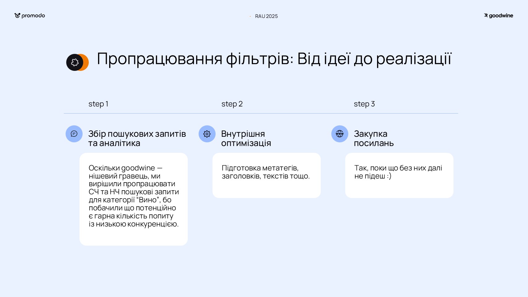The height and width of the screenshot is (297, 528).
Task: Click the chat bubble icon for step 1
Action: coord(74,134)
